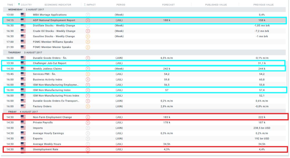The width and height of the screenshot is (290, 158).
Task: Open the Average Hourly Earnings entry
Action: pos(48,133)
